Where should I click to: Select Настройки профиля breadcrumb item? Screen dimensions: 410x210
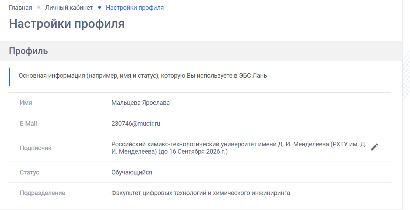pyautogui.click(x=134, y=7)
